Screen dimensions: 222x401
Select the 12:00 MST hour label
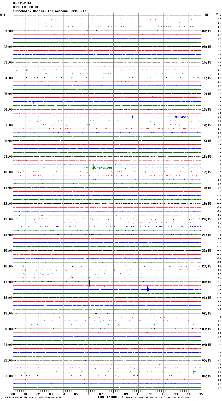pyautogui.click(x=8, y=203)
